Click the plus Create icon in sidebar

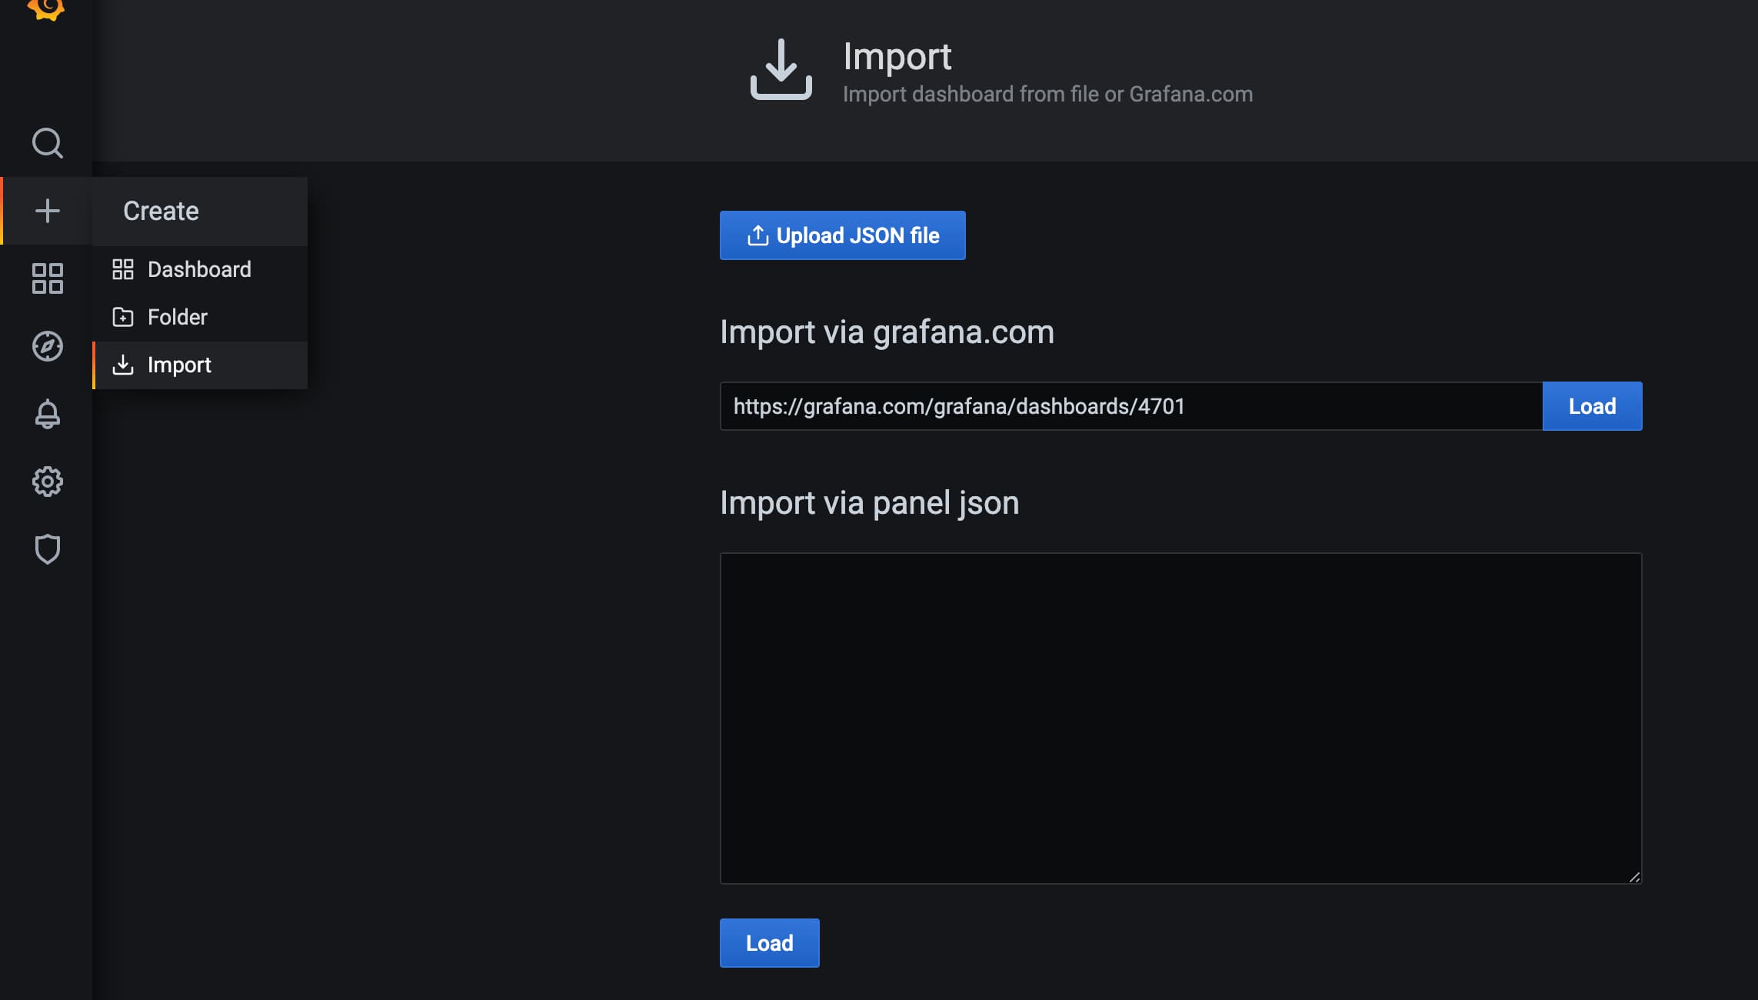[47, 211]
